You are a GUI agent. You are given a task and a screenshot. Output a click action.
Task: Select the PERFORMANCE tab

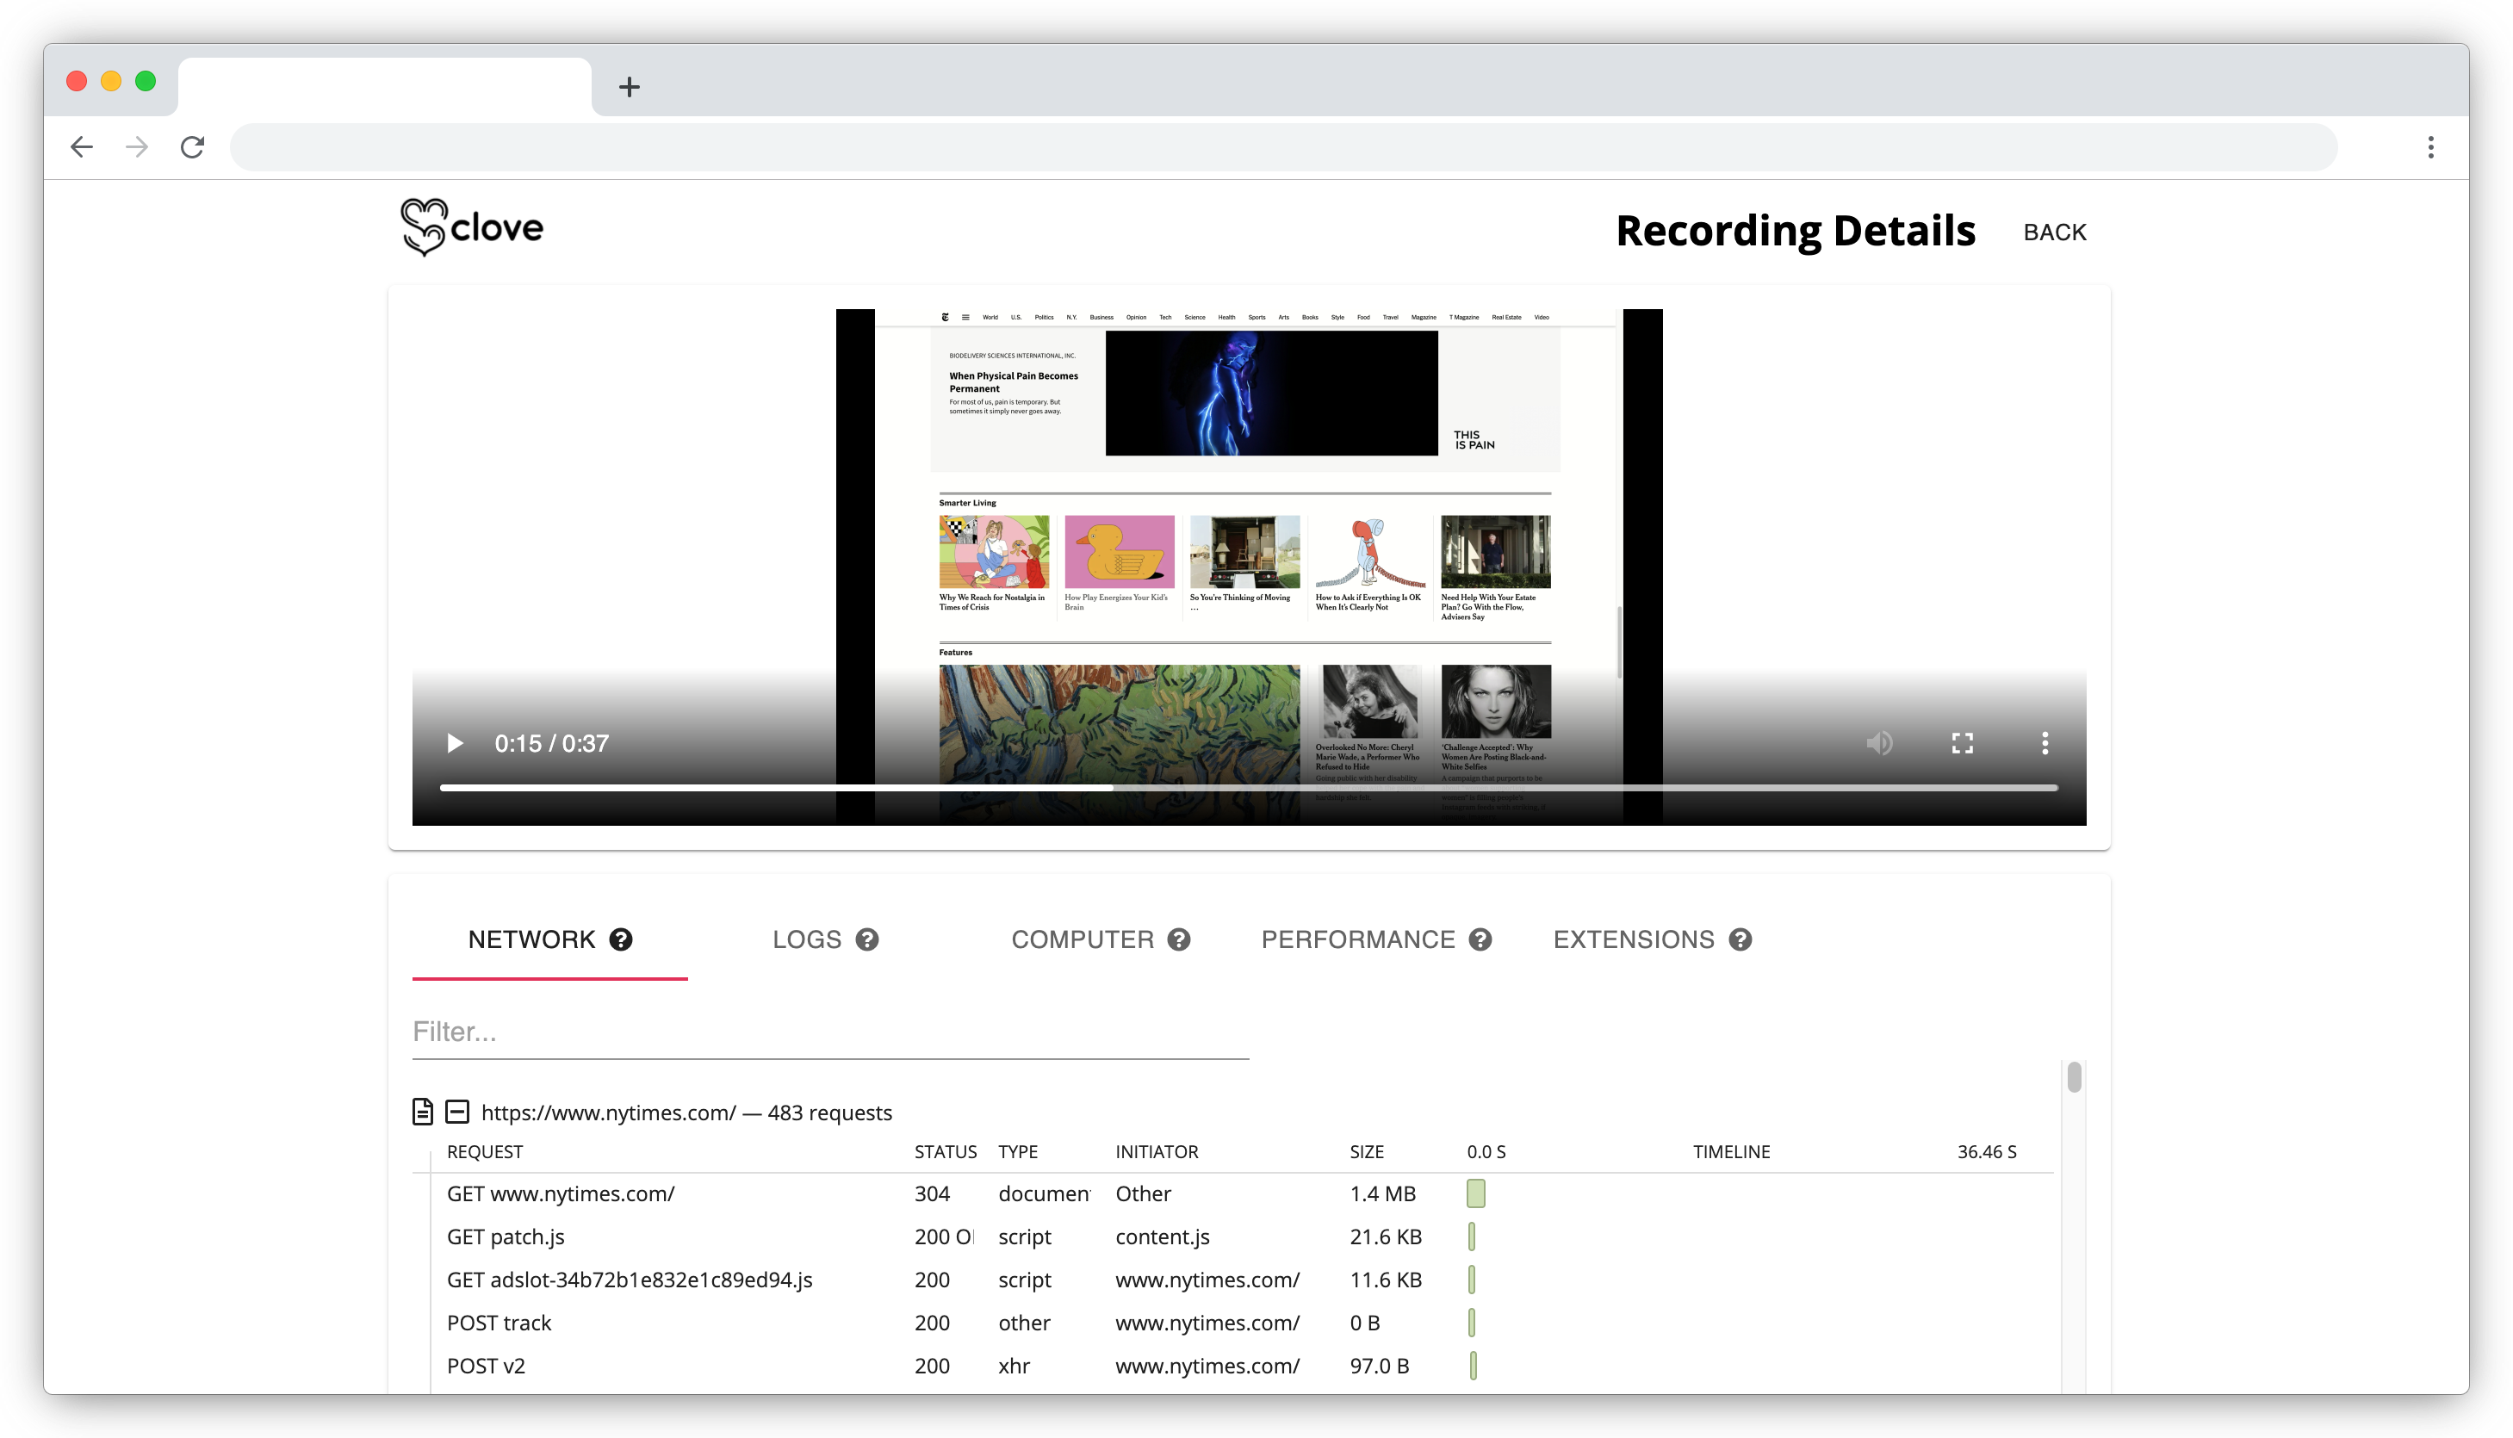point(1375,939)
